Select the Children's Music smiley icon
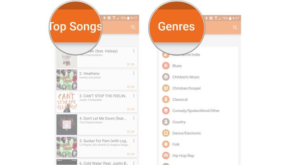The width and height of the screenshot is (289, 165). pos(166,77)
